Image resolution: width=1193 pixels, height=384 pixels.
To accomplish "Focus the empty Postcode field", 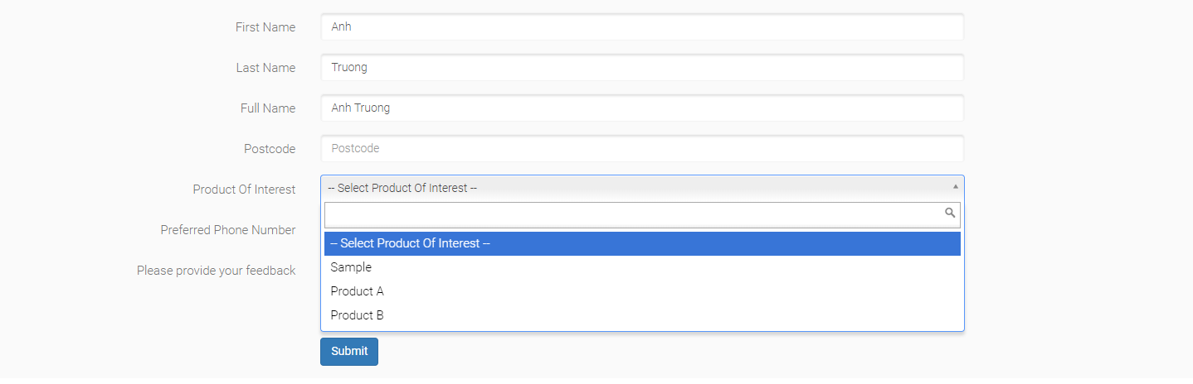I will pos(641,149).
